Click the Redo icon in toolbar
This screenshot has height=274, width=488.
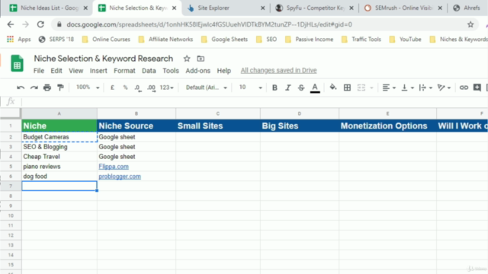[x=34, y=88]
